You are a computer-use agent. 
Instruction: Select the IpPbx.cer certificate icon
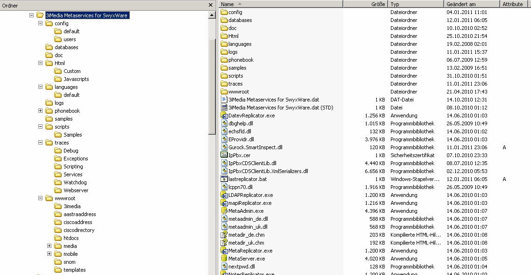[224, 155]
